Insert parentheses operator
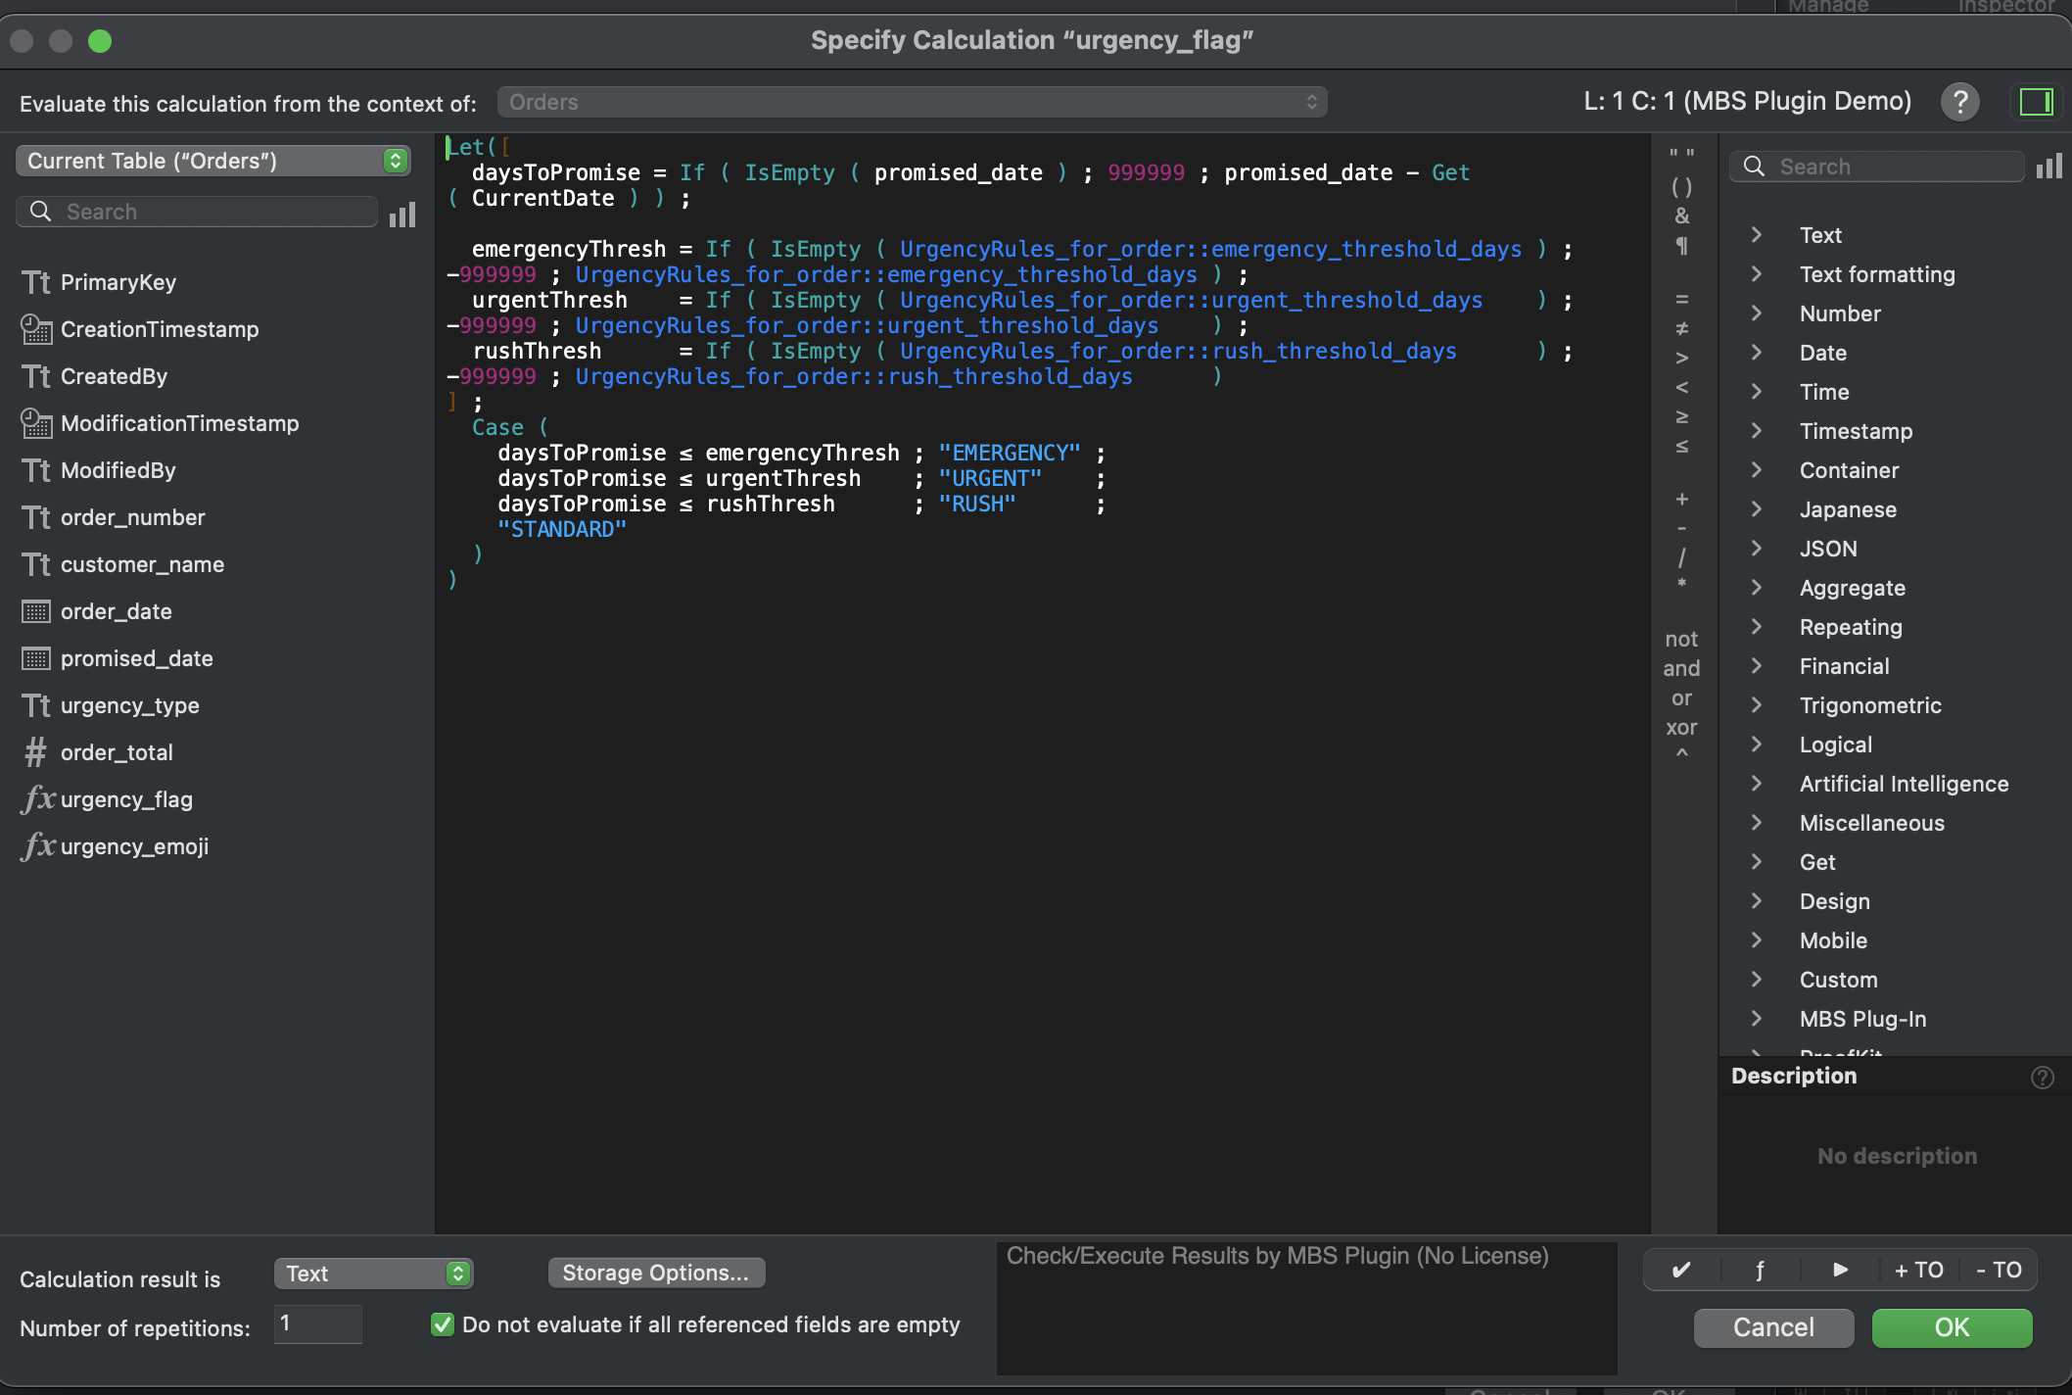This screenshot has height=1395, width=2072. pyautogui.click(x=1681, y=186)
